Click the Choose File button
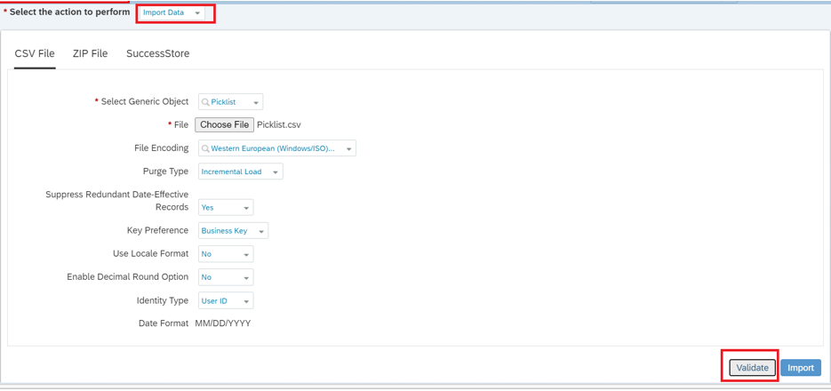This screenshot has width=831, height=391. pyautogui.click(x=225, y=125)
